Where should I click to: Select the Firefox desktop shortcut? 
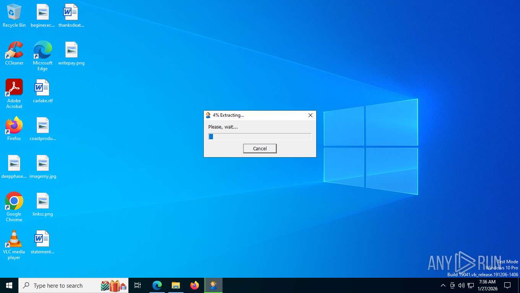[14, 129]
